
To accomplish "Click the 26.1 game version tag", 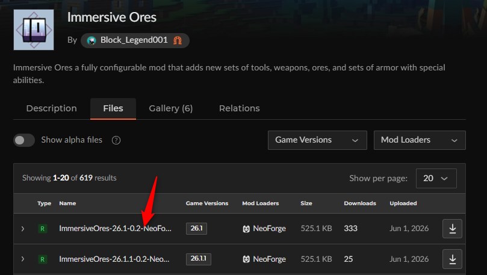I will pos(196,229).
